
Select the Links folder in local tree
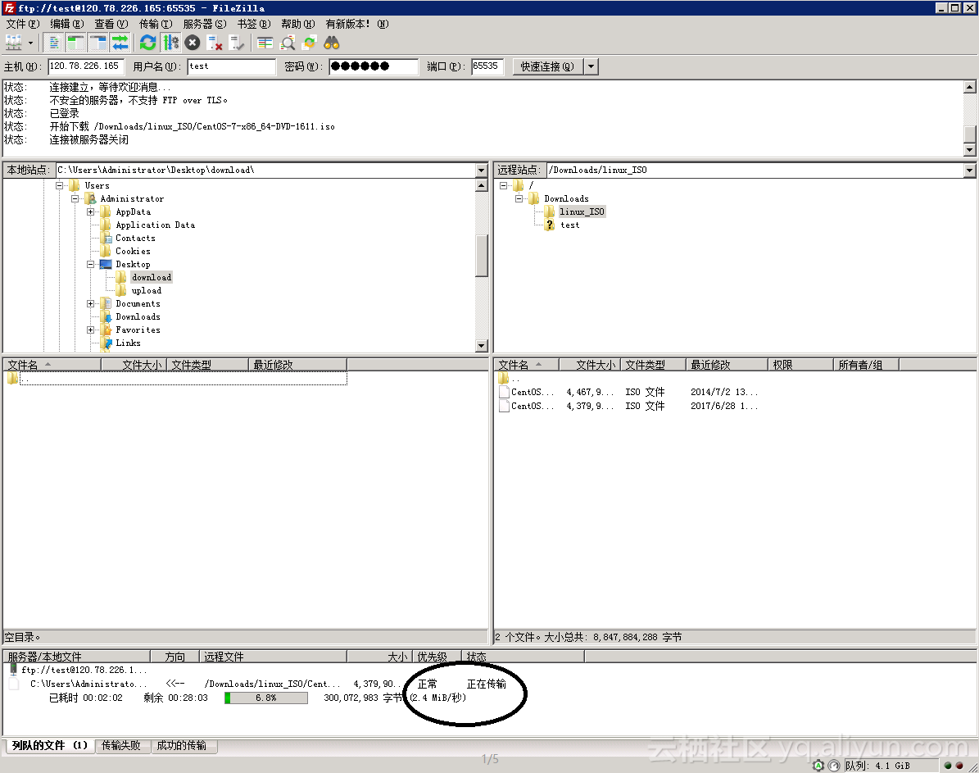pyautogui.click(x=128, y=343)
